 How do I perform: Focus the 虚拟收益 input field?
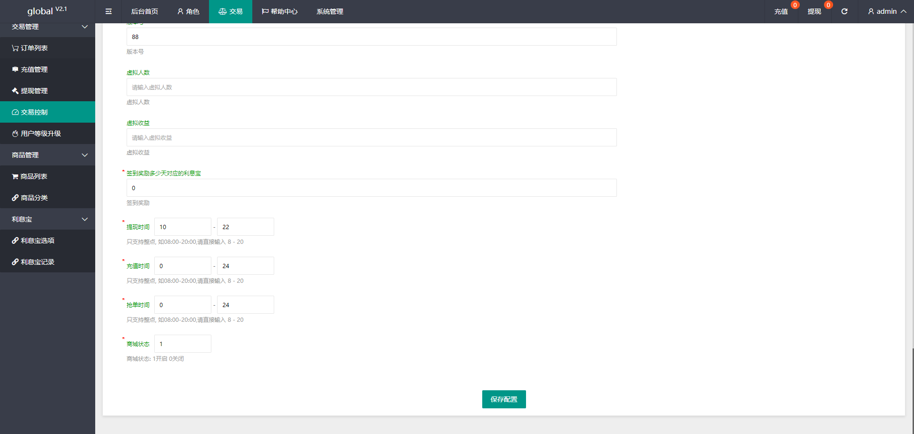[x=372, y=137]
